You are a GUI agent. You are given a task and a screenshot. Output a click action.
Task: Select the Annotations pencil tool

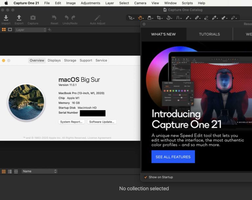(233, 18)
